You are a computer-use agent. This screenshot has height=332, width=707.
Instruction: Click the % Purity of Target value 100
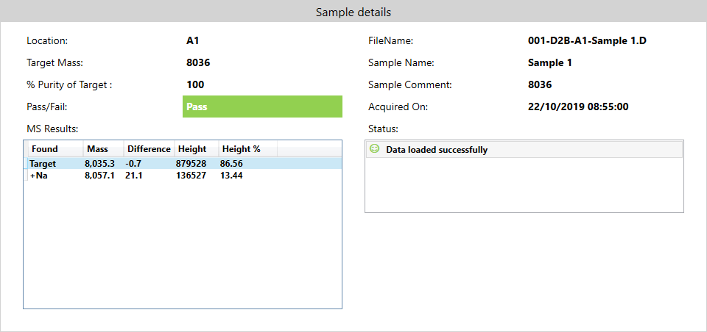[196, 85]
